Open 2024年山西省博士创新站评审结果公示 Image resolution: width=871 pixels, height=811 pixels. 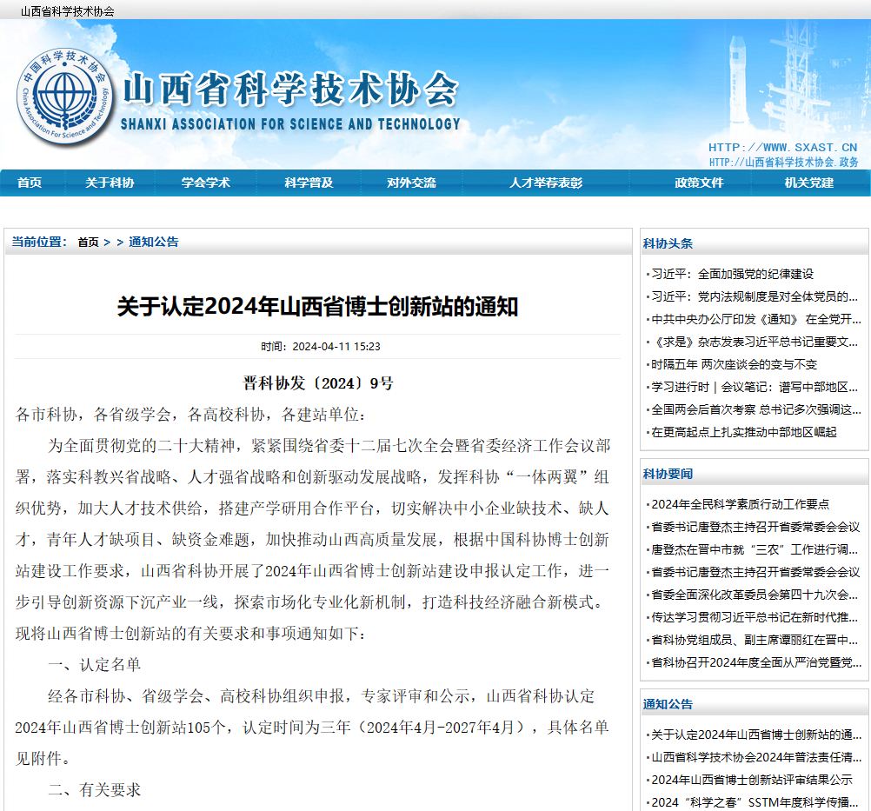[x=752, y=780]
